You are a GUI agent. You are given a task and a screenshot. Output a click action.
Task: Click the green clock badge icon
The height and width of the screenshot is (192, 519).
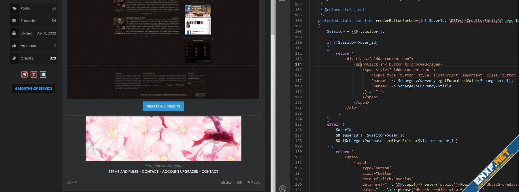point(43,74)
